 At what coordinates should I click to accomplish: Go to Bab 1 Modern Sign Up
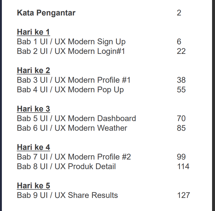[x=71, y=42]
